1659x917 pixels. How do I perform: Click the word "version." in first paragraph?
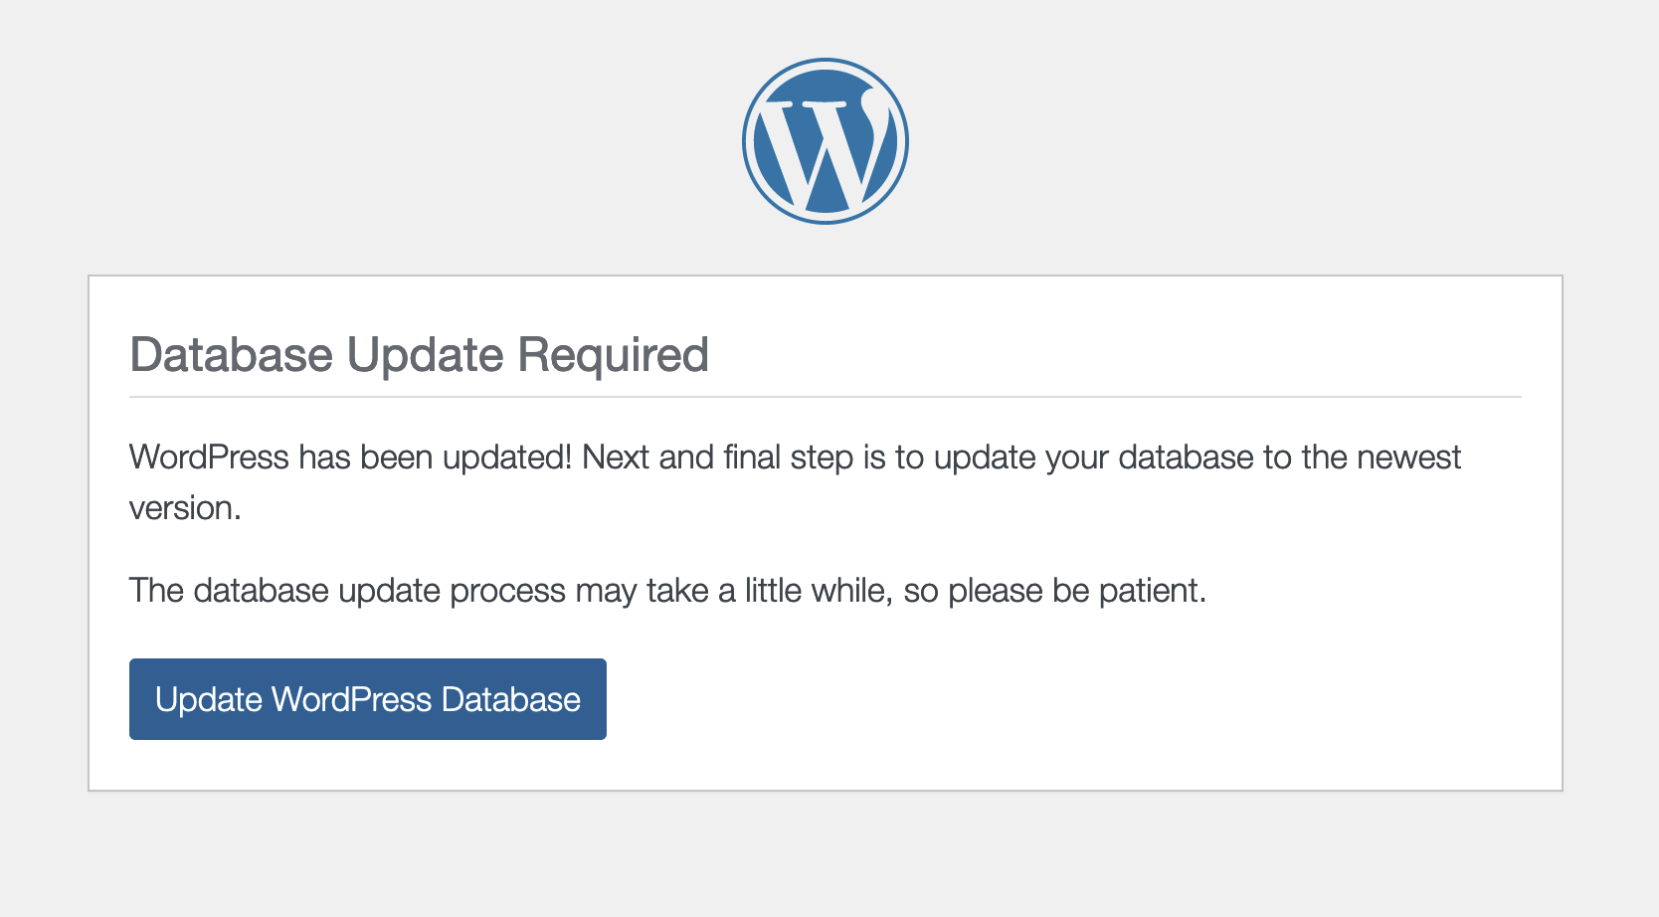(x=185, y=508)
